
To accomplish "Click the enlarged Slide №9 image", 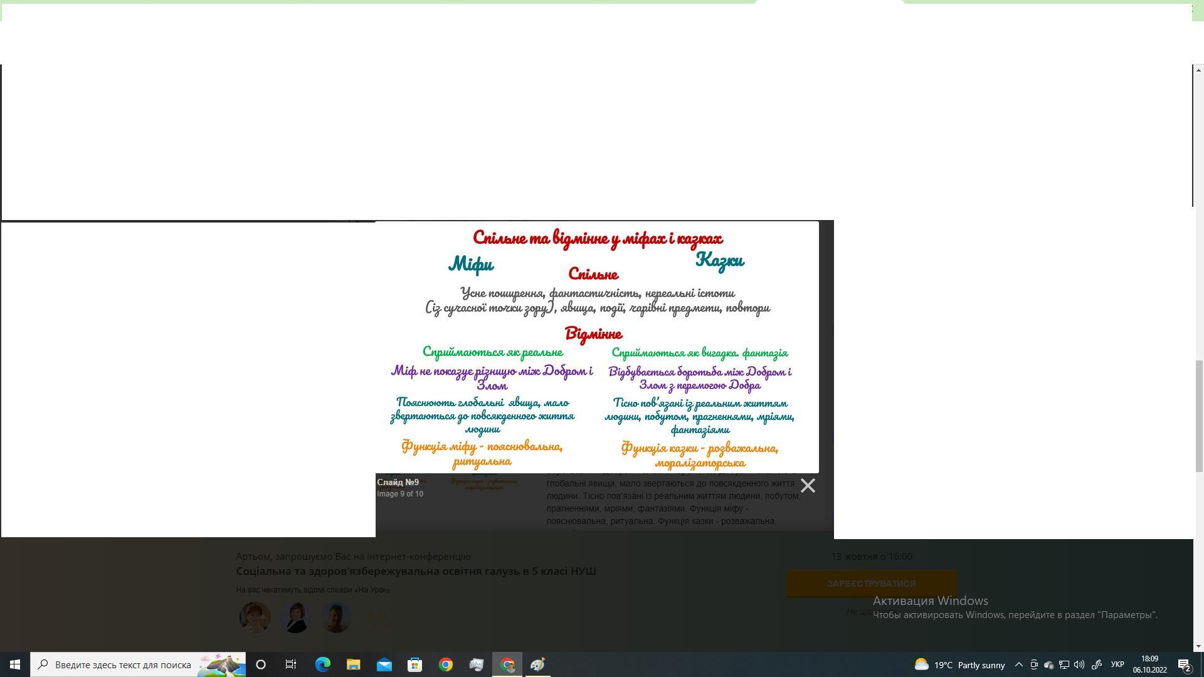I will pos(596,347).
